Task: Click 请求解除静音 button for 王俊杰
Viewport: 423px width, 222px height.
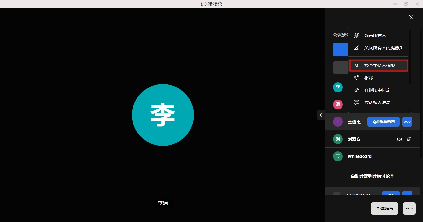Action: point(383,122)
